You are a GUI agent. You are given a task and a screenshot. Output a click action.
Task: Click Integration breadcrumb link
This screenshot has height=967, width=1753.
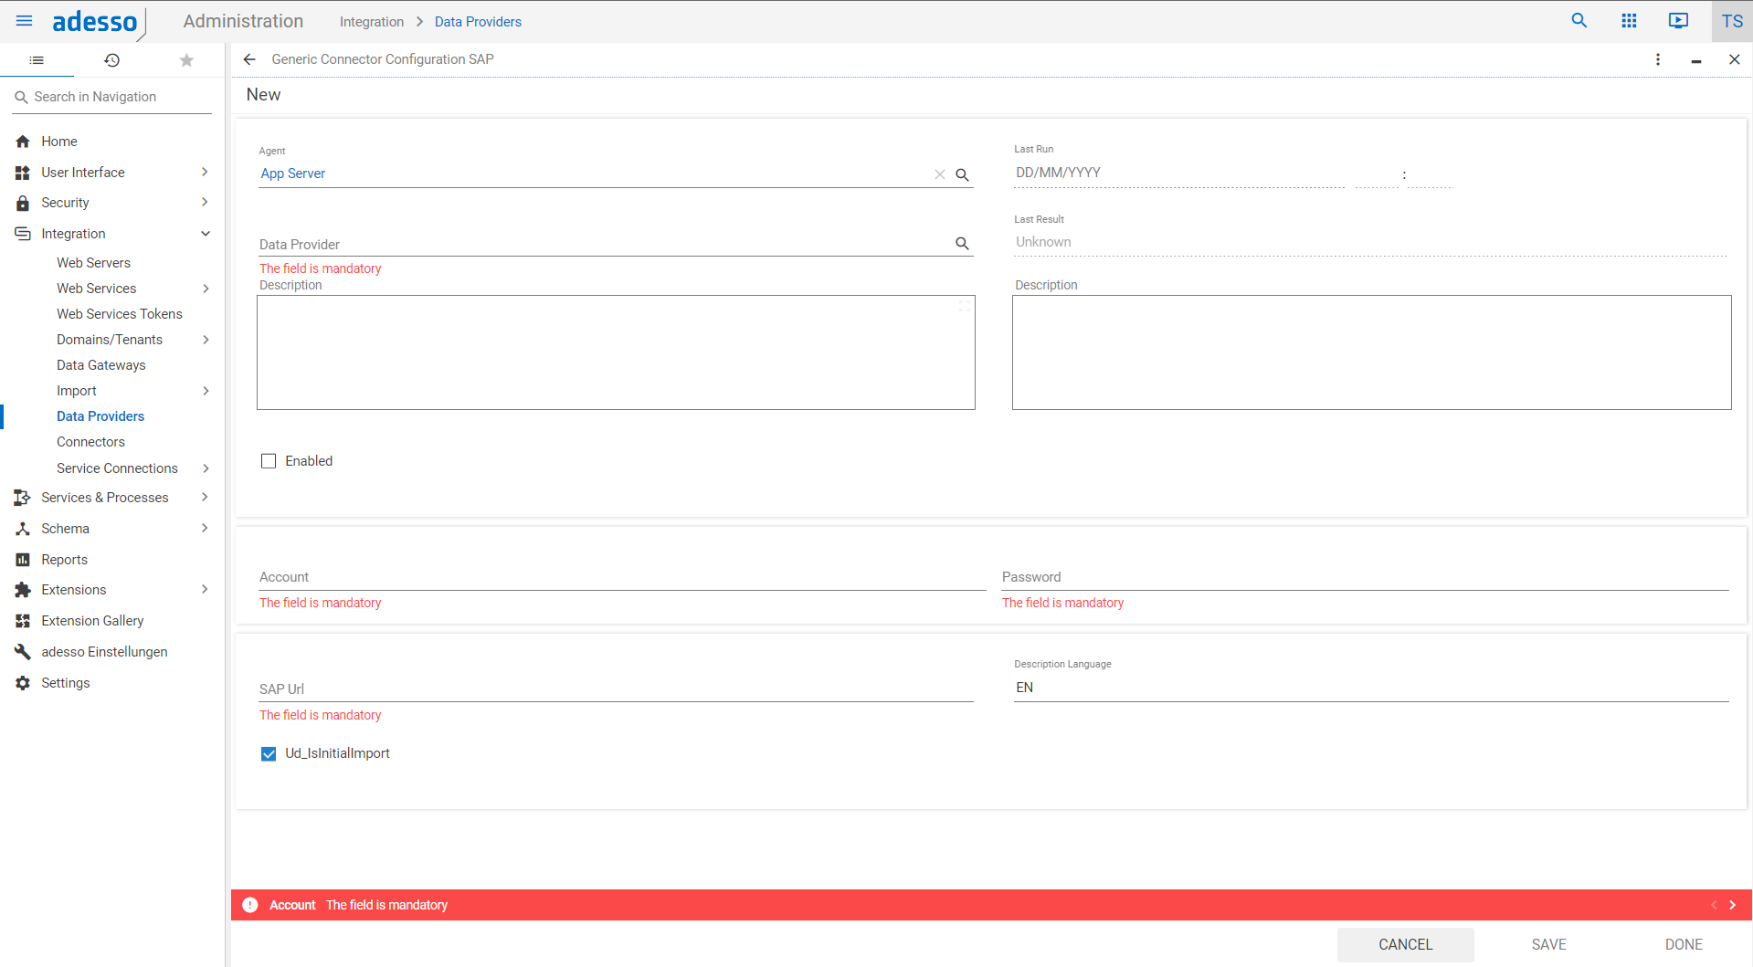click(x=372, y=22)
